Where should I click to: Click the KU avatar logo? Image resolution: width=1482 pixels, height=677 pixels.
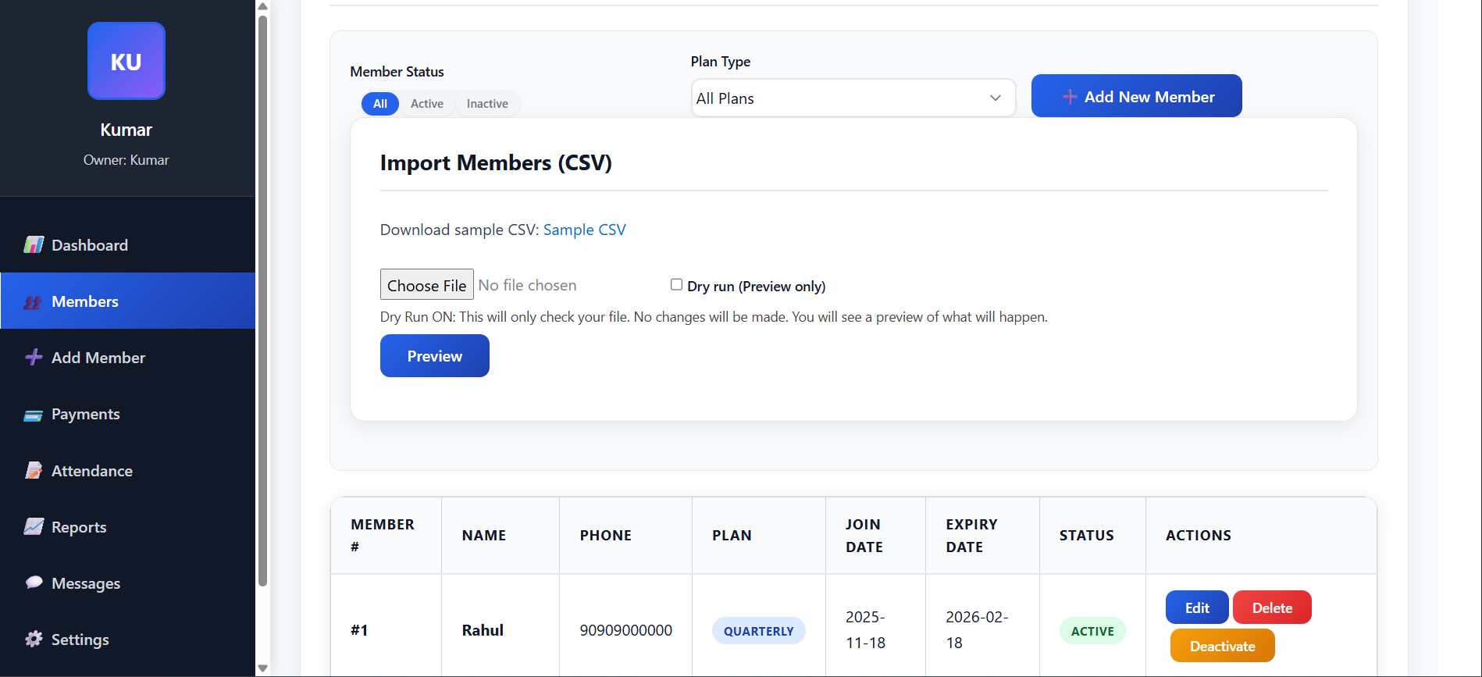(126, 61)
